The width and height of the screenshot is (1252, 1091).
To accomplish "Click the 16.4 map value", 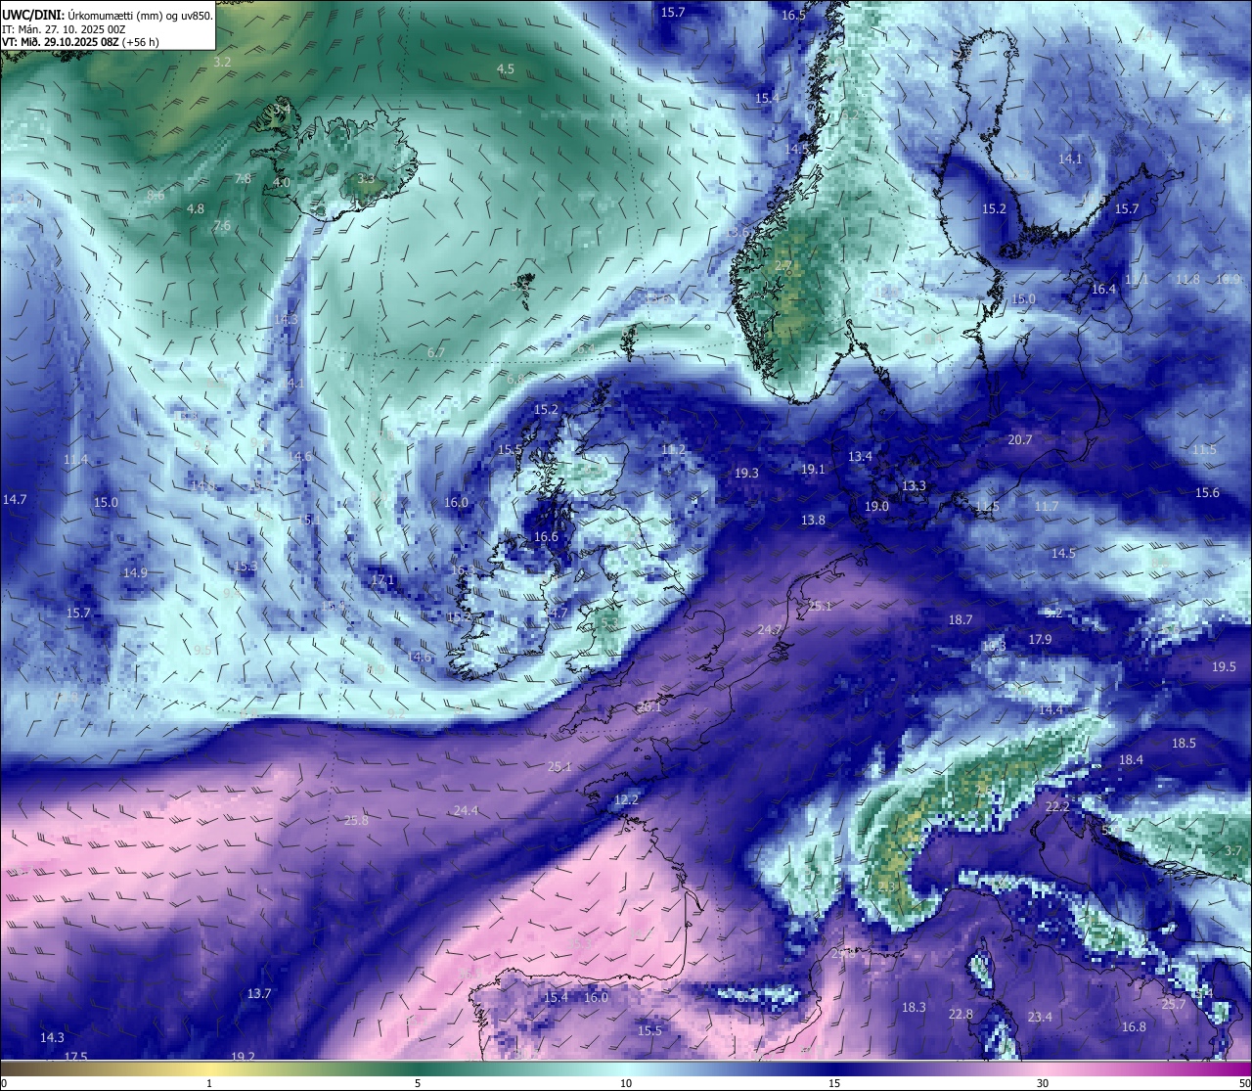I will point(1103,290).
